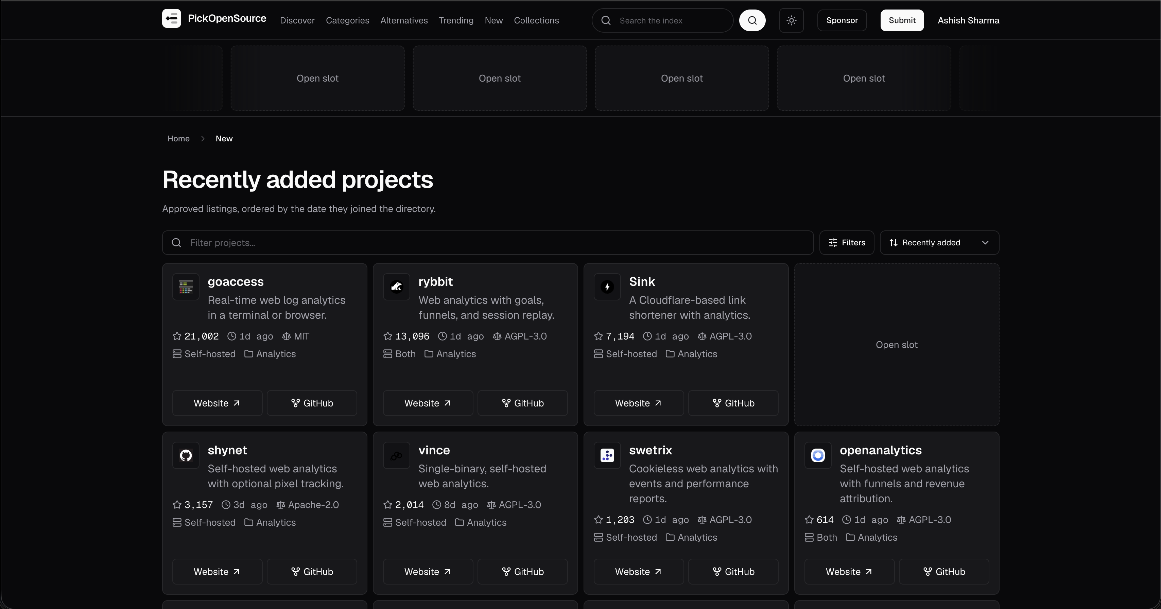Click the Sponsor button
This screenshot has width=1161, height=609.
pyautogui.click(x=842, y=20)
